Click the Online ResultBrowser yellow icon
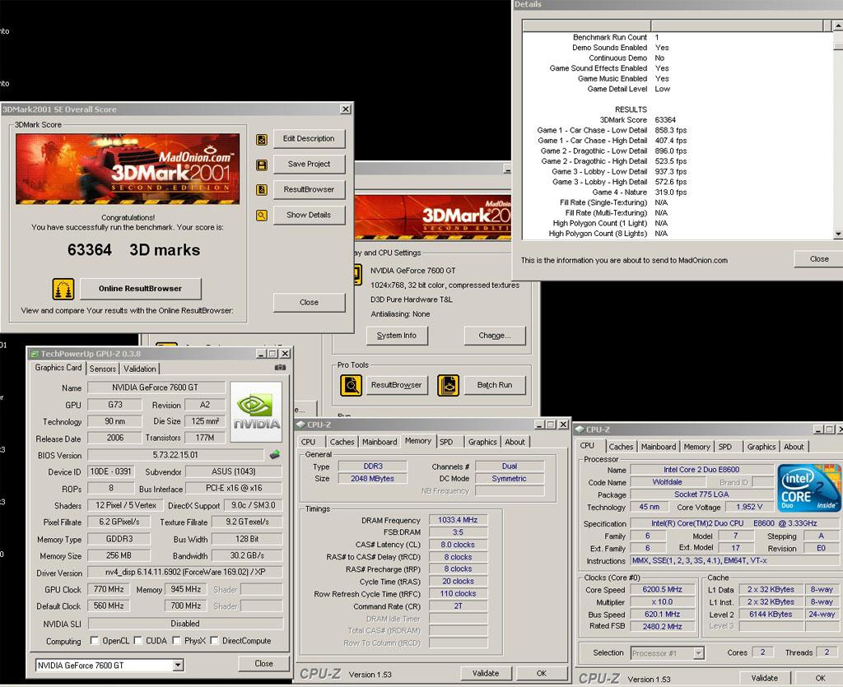The image size is (843, 687). (63, 289)
